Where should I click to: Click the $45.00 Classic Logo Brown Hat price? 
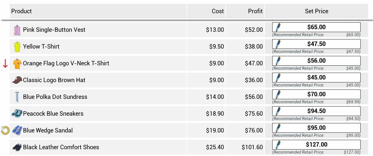pos(316,77)
